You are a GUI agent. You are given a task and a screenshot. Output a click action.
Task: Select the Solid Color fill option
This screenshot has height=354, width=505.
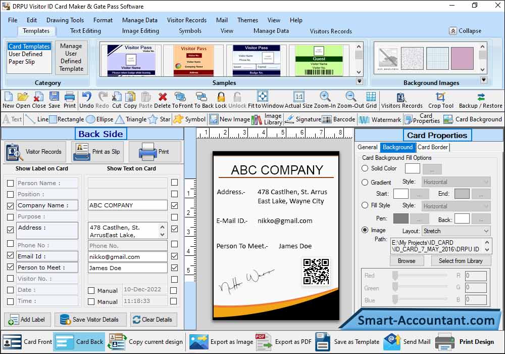365,168
